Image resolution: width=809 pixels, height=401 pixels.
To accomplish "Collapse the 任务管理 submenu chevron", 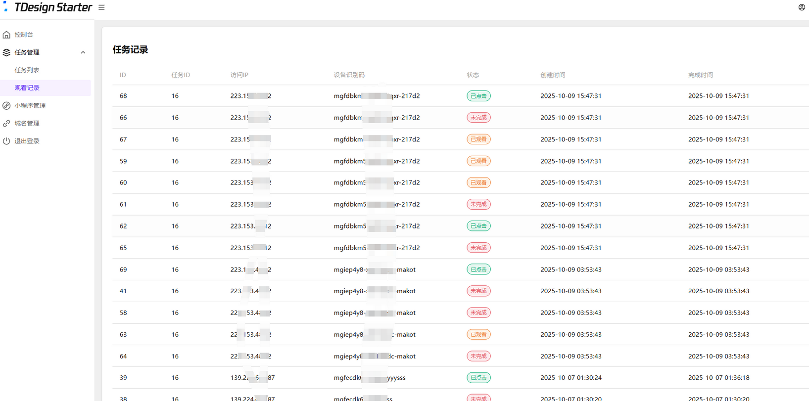I will pos(83,52).
